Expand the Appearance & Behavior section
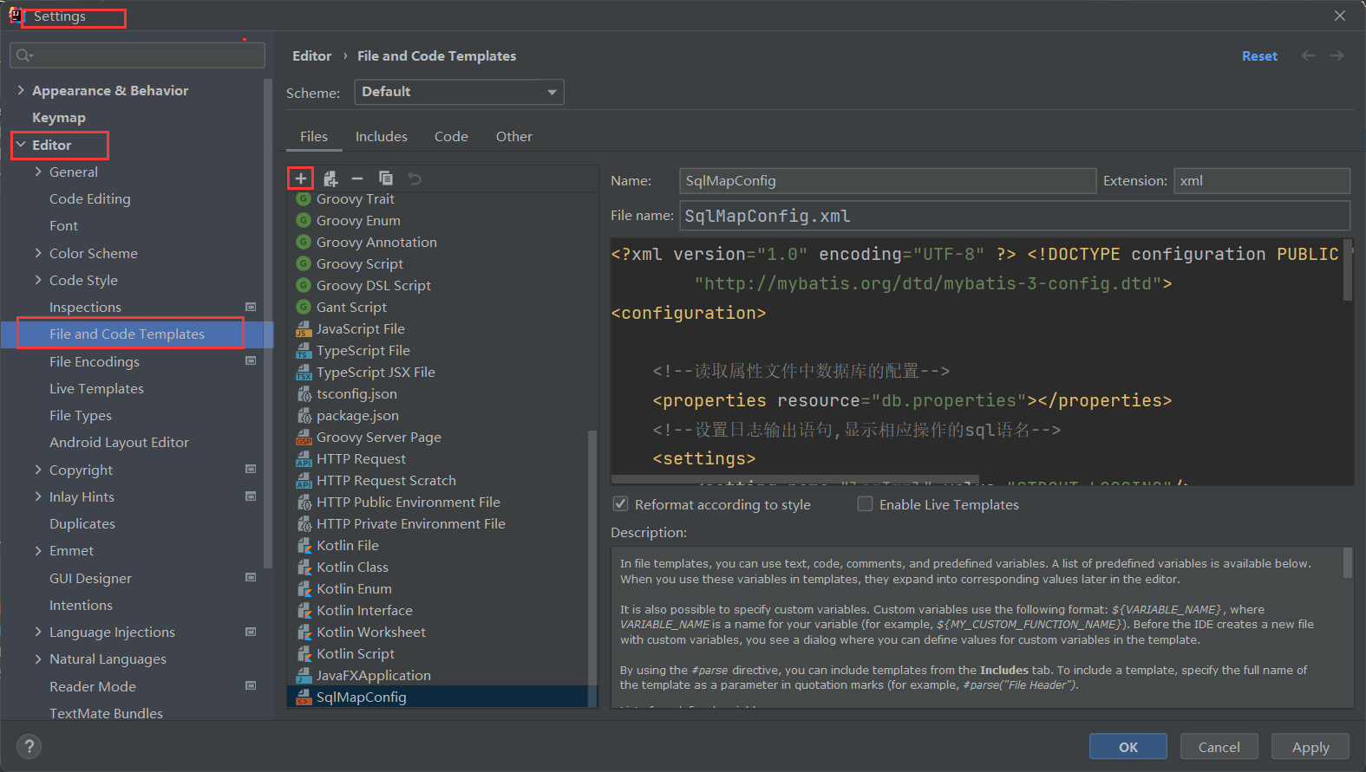Screen dimensions: 1366x772 pyautogui.click(x=21, y=90)
